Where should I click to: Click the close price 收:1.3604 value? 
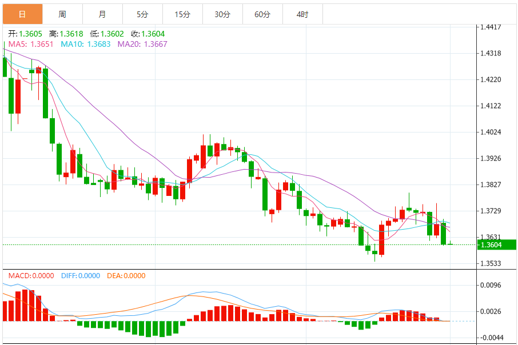point(148,34)
